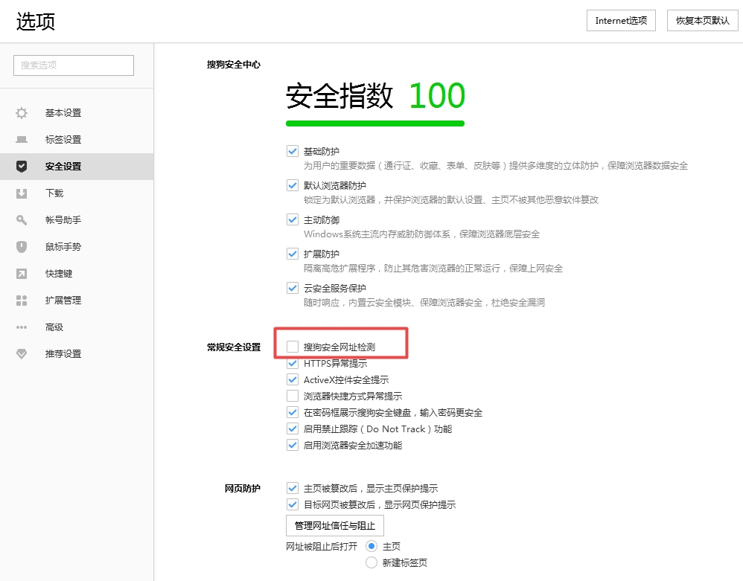This screenshot has width=743, height=581.
Task: Click the arrow icon beside 快捷键
Action: point(22,274)
